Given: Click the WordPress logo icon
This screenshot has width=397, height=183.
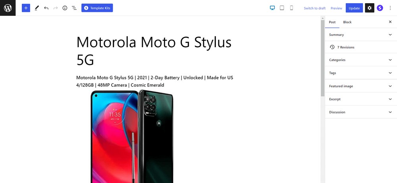Looking at the screenshot, I should (8, 8).
